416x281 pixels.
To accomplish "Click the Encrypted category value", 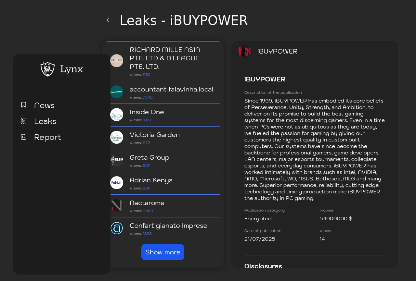I will (x=258, y=219).
